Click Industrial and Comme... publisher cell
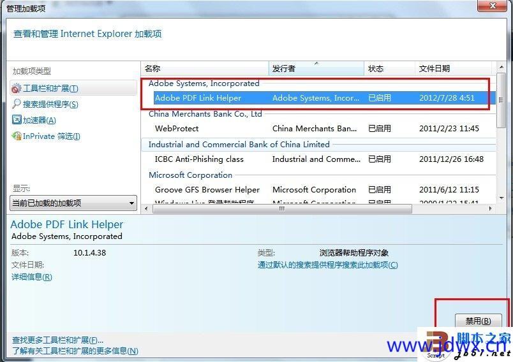The width and height of the screenshot is (513, 362). (316, 159)
